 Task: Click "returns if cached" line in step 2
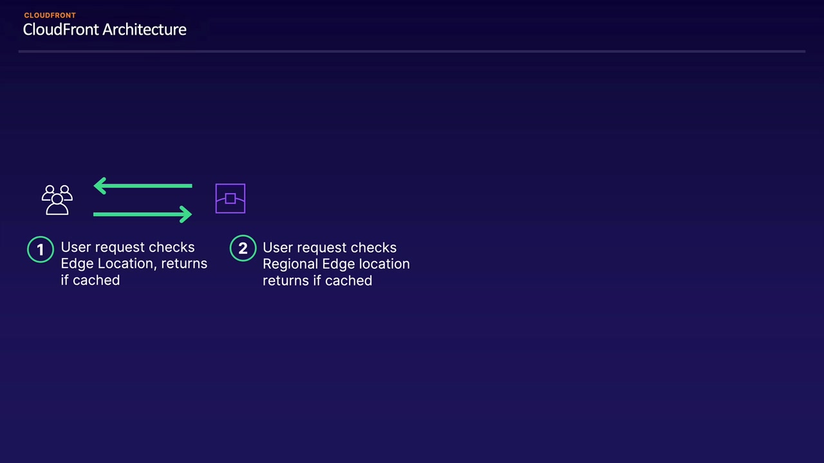point(317,280)
